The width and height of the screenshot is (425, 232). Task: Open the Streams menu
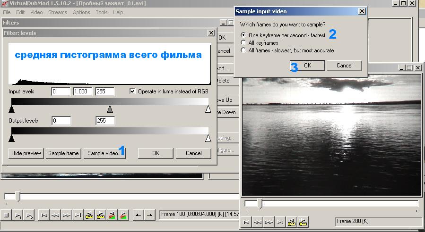coord(57,12)
